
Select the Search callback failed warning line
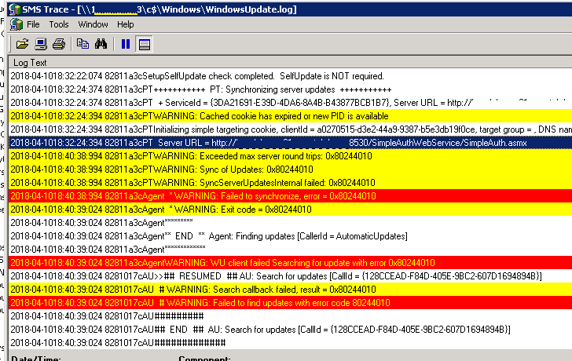tap(291, 290)
